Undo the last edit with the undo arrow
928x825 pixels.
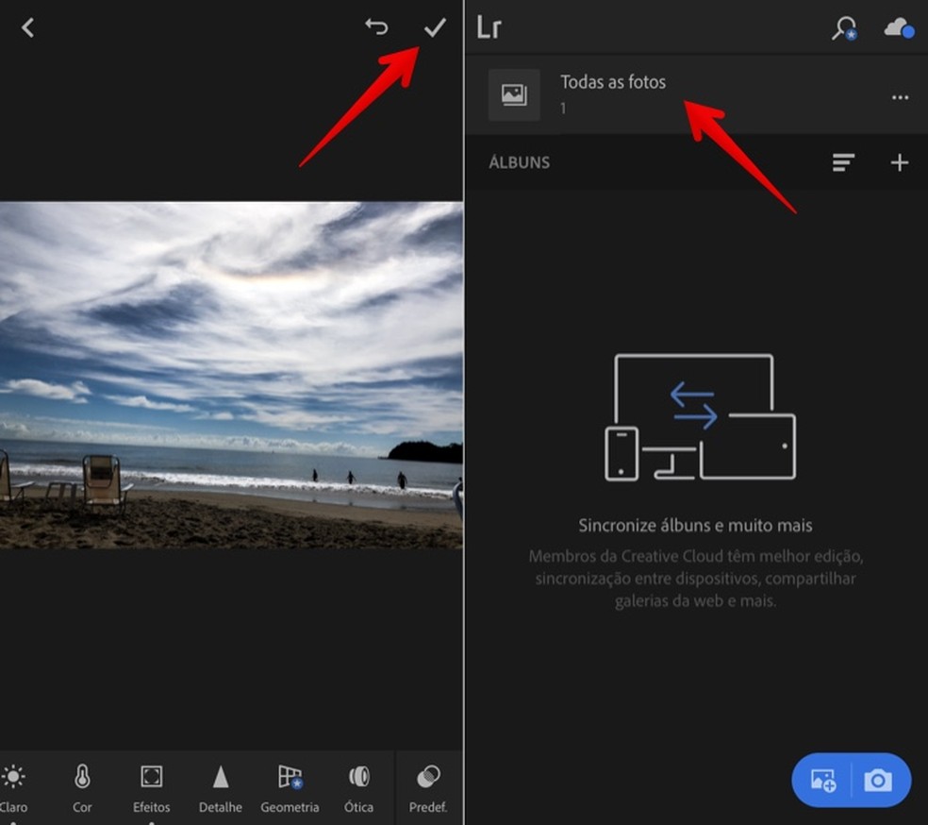[x=376, y=27]
